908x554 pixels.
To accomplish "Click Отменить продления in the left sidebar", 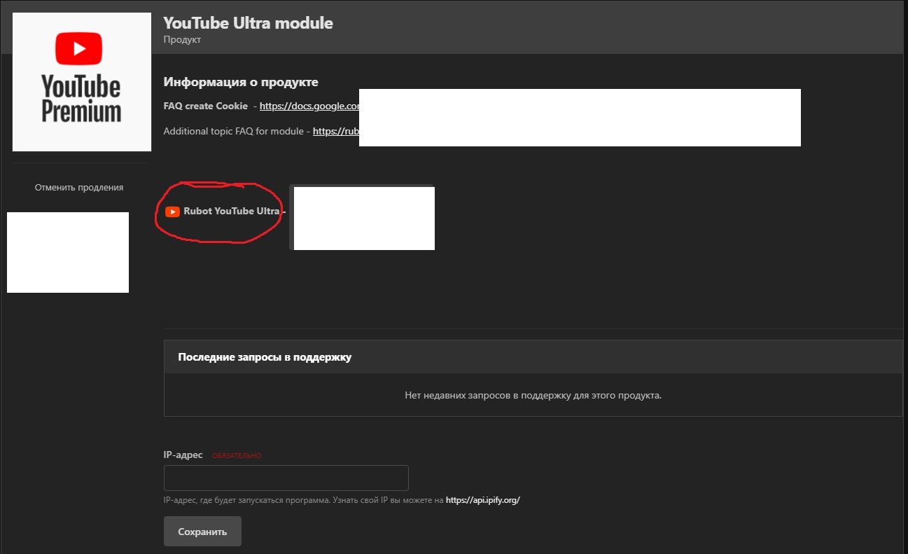I will [x=79, y=188].
